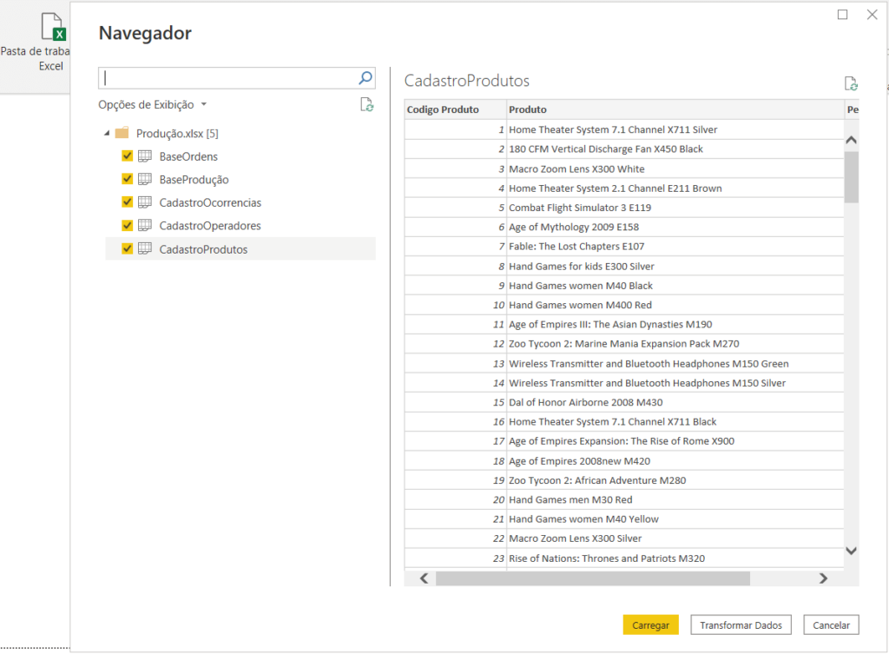Click the preview refresh icon near CadastroProdutos title
The width and height of the screenshot is (889, 654).
point(851,84)
